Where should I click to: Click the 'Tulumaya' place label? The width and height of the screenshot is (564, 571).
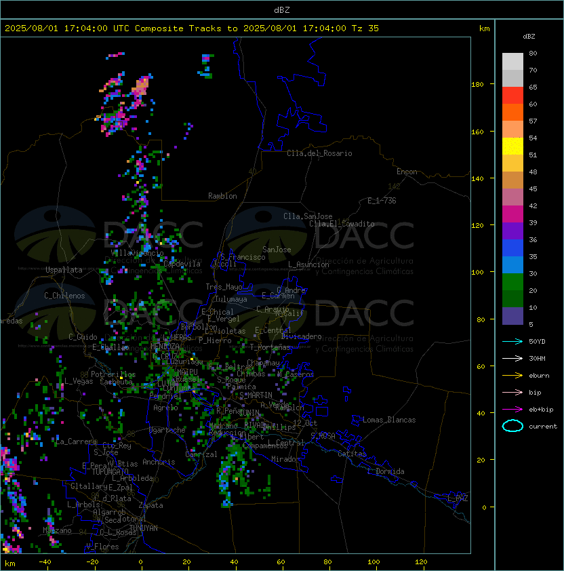point(231,299)
